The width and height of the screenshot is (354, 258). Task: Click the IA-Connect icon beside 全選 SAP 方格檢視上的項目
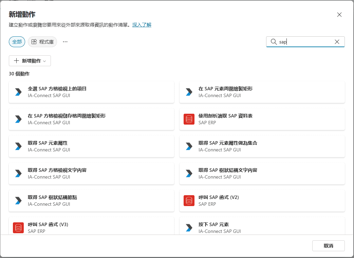[18, 92]
